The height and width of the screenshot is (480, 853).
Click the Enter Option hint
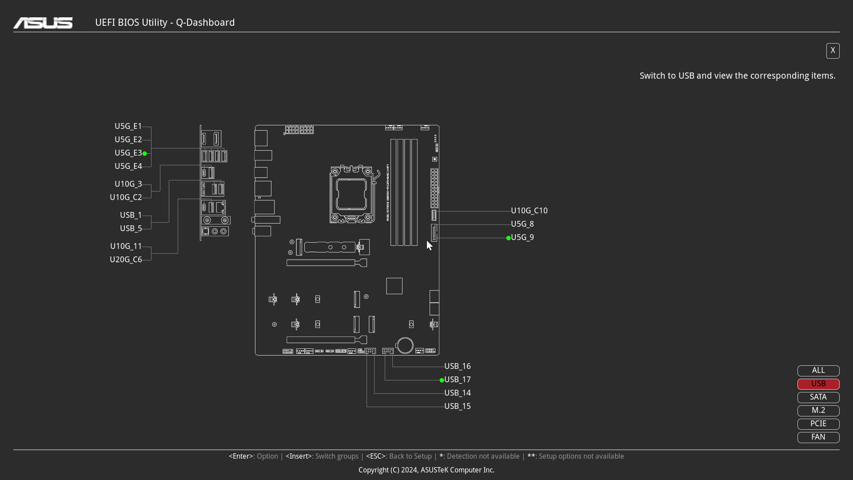(253, 456)
